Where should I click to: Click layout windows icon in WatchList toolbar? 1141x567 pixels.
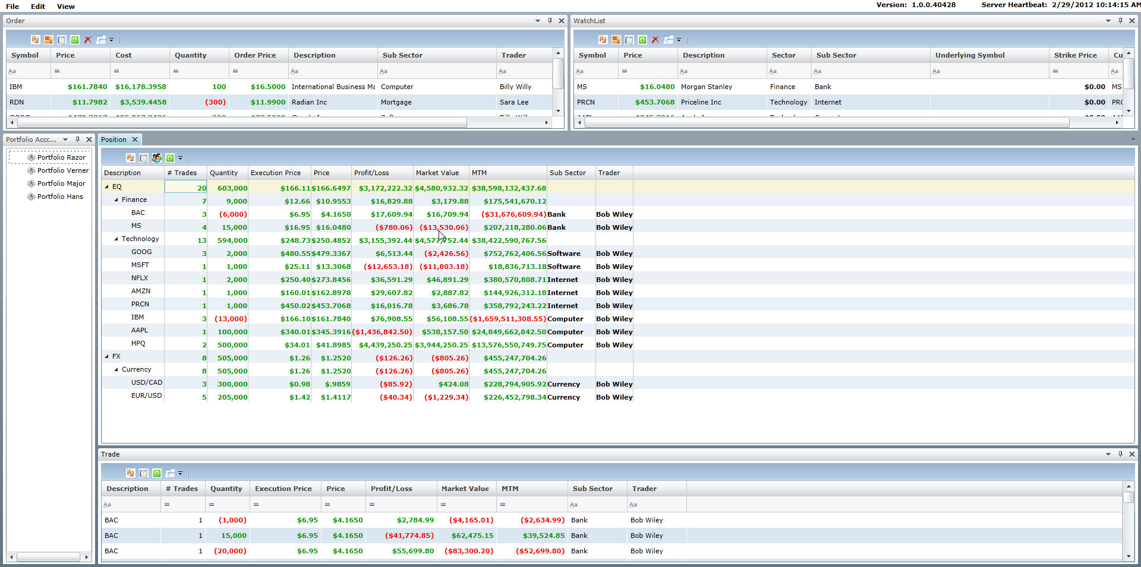(x=669, y=40)
